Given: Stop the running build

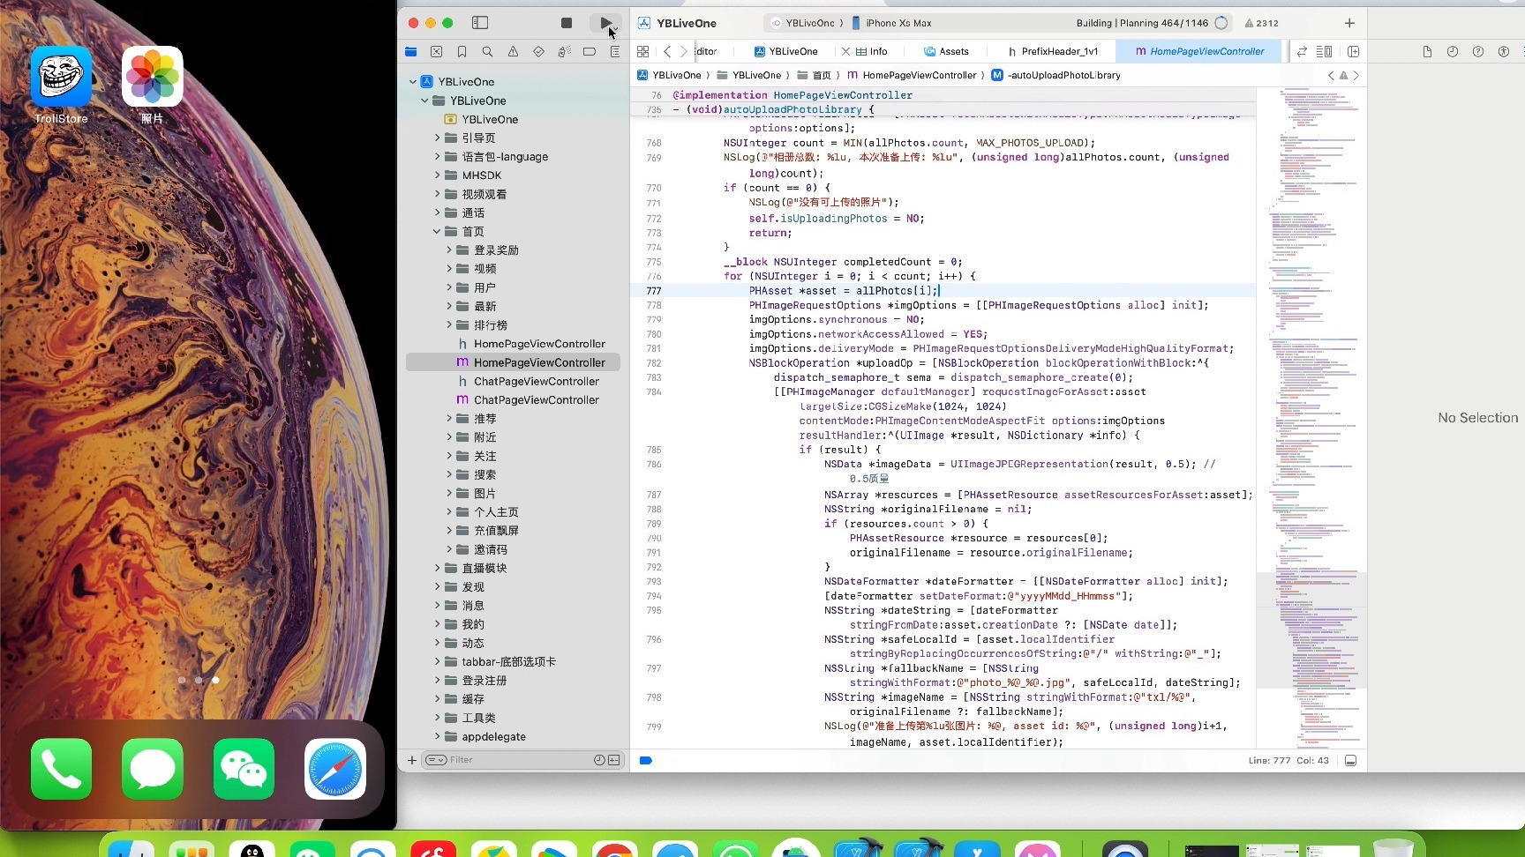Looking at the screenshot, I should tap(567, 23).
